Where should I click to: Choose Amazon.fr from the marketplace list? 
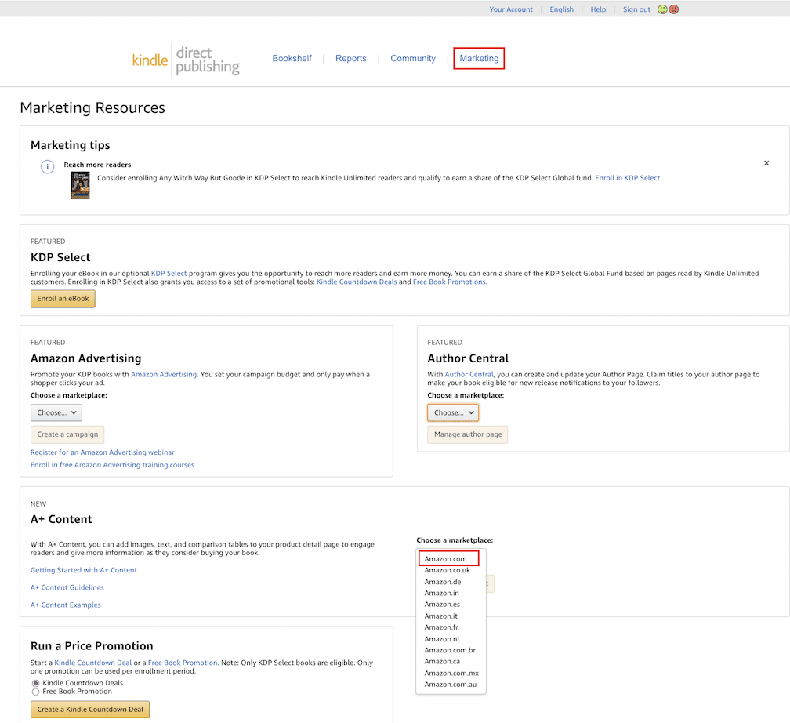(x=441, y=627)
